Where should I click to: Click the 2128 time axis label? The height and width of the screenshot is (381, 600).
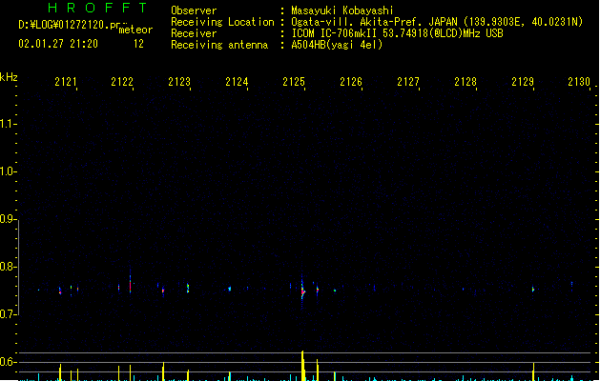click(x=466, y=82)
